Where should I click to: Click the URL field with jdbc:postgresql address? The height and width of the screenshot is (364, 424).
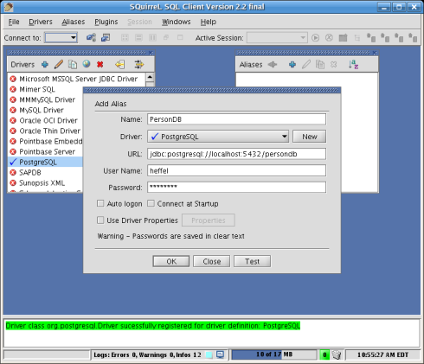236,154
